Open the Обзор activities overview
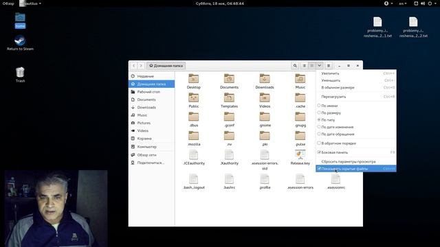This screenshot has height=247, width=440. (x=8, y=3)
